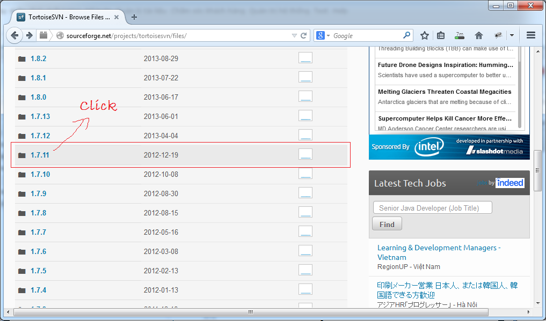Click the folder icon beside 1.7.13

[x=22, y=117]
